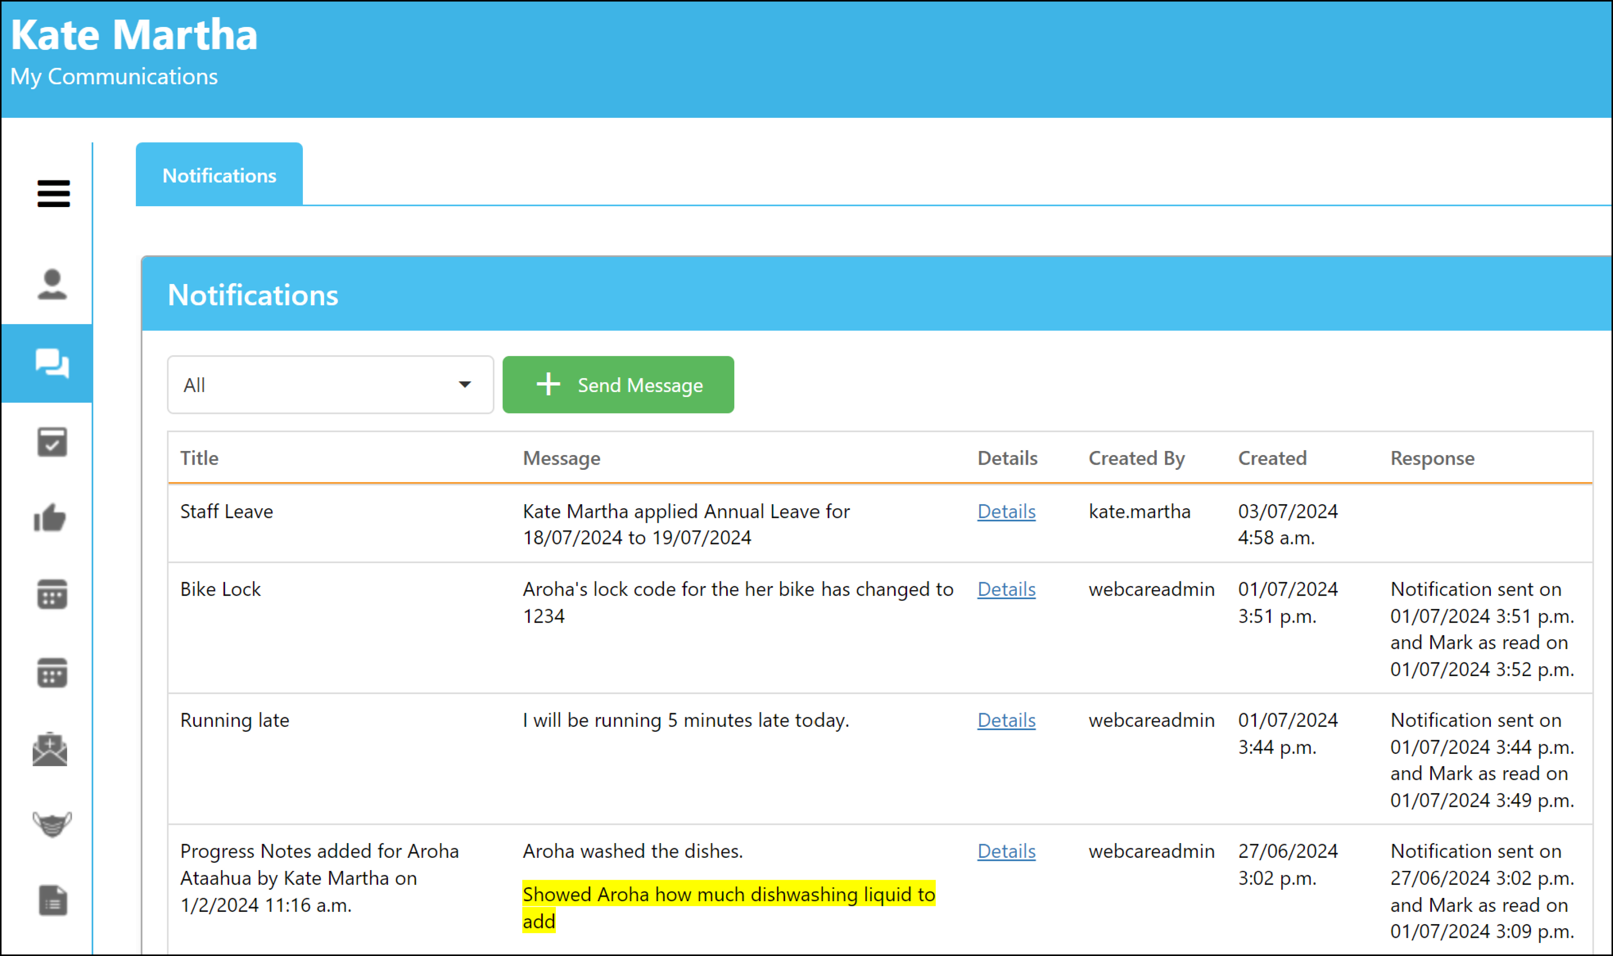The width and height of the screenshot is (1613, 956).
Task: Open the profile person icon in sidebar
Action: pyautogui.click(x=51, y=284)
